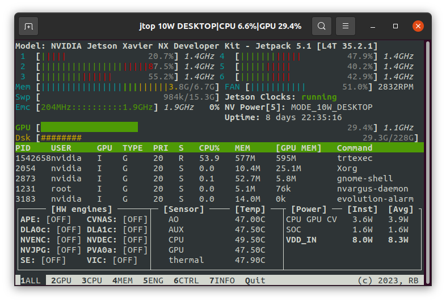Show the 7INFO page
446x302 pixels.
coord(222,280)
